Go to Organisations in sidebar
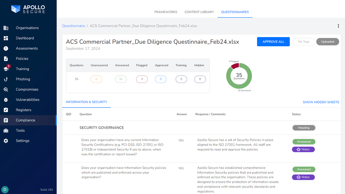 [27, 28]
